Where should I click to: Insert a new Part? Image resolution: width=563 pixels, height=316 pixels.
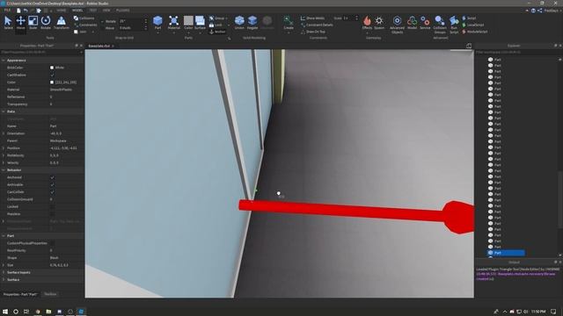pos(157,23)
